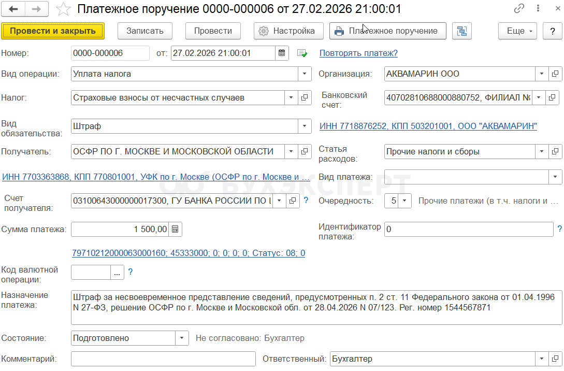Go forward with the right arrow button
The width and height of the screenshot is (564, 371).
(x=37, y=9)
